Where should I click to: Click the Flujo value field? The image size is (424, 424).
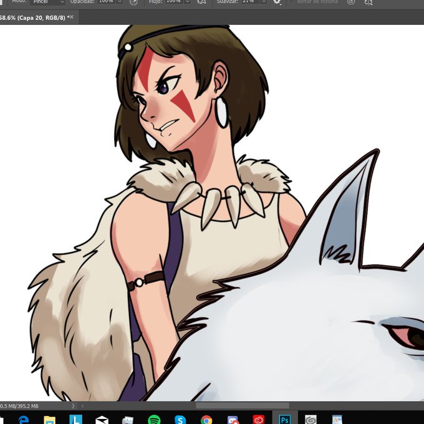pos(173,2)
